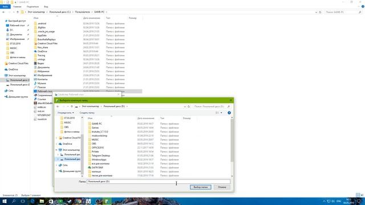Select 'Этот компьютер' in the Explorer sidebar
The height and width of the screenshot is (205, 365).
pyautogui.click(x=17, y=76)
